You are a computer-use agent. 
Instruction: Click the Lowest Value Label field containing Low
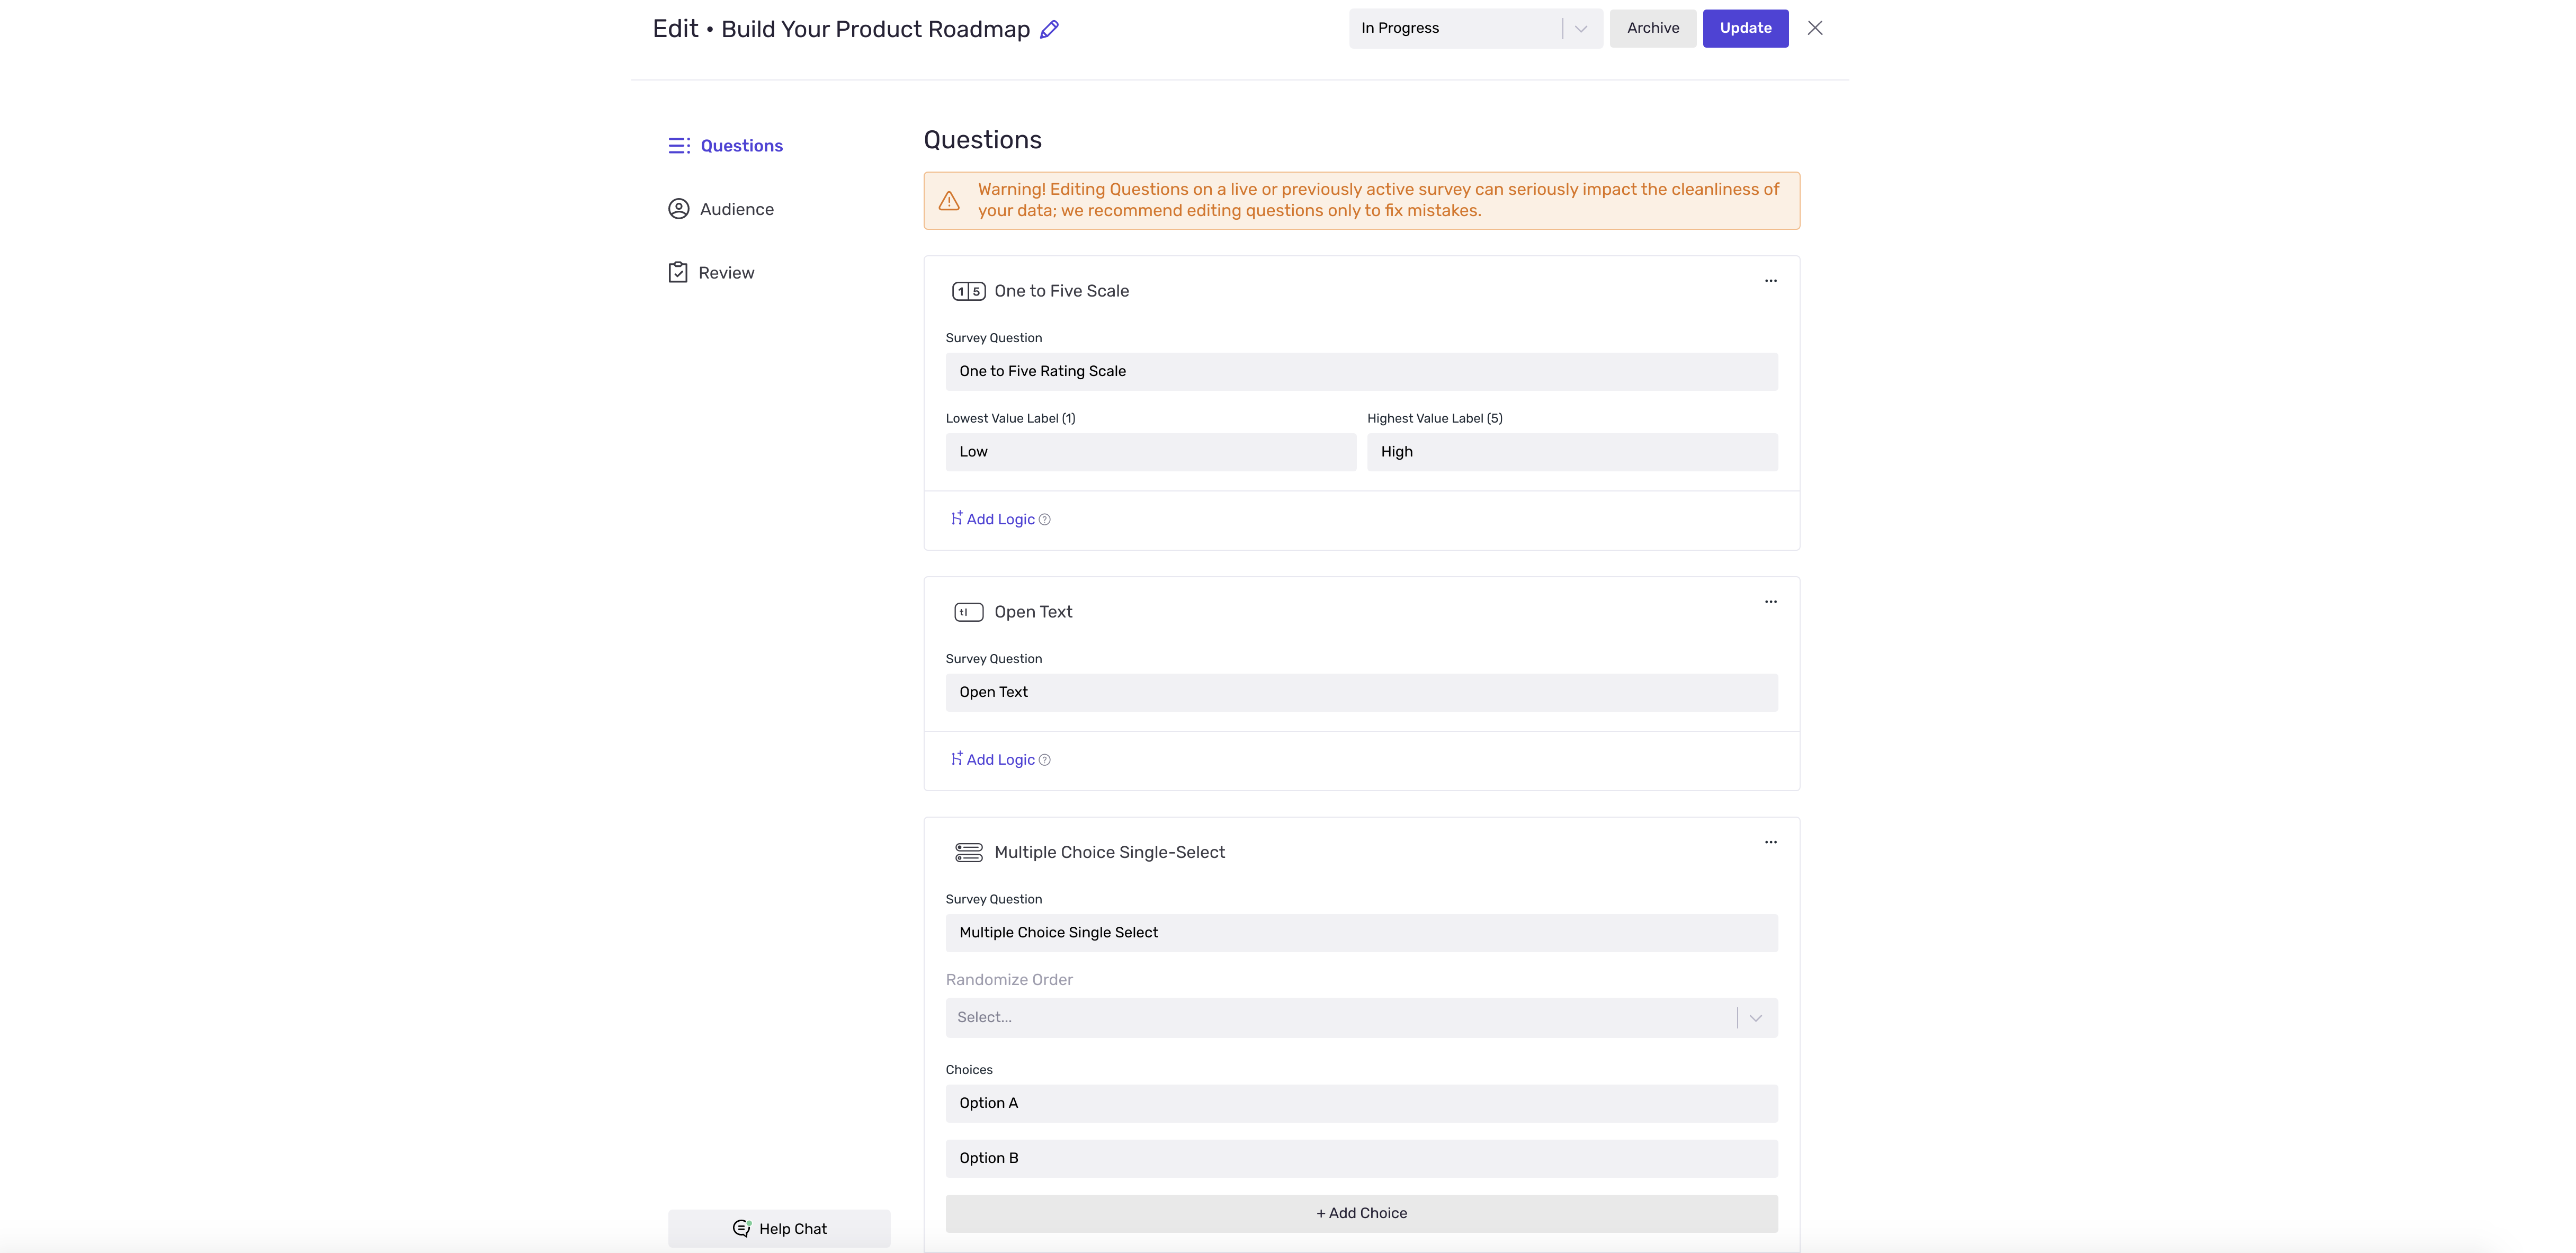(x=1150, y=452)
